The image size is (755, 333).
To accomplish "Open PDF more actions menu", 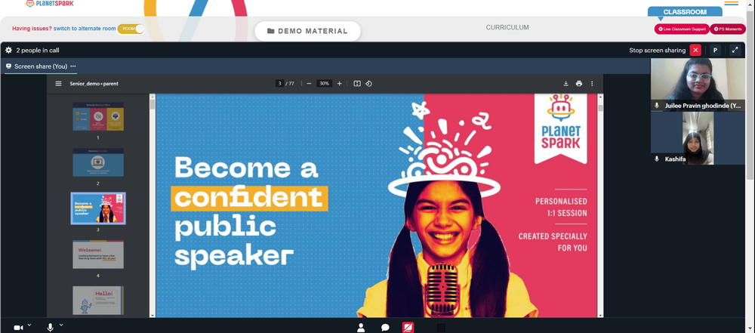I will pyautogui.click(x=592, y=83).
